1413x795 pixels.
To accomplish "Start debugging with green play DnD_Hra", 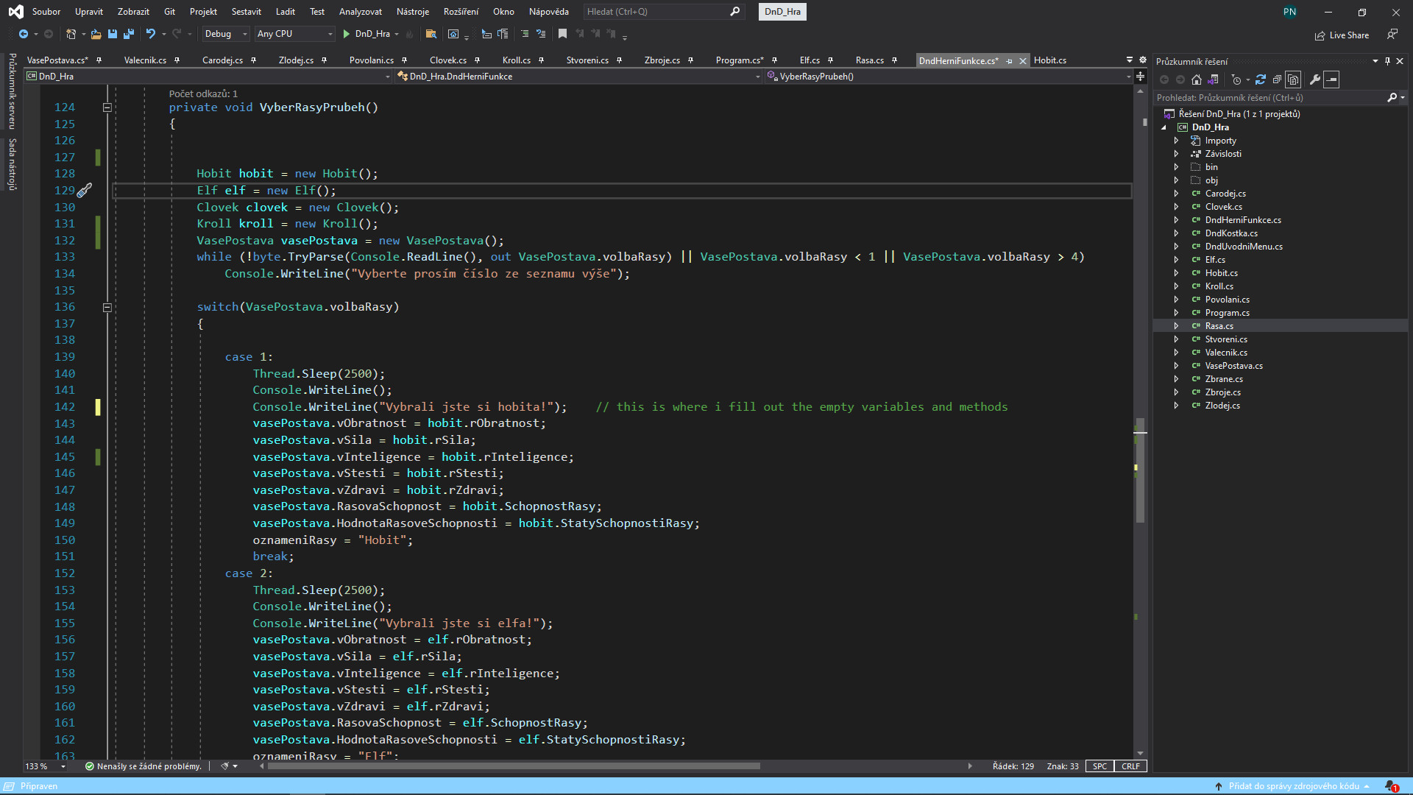I will 347,34.
